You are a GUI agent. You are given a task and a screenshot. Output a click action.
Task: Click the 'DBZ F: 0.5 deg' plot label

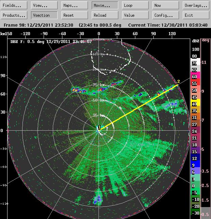[51, 42]
